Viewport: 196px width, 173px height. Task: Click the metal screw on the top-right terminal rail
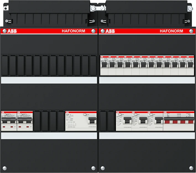point(190,9)
